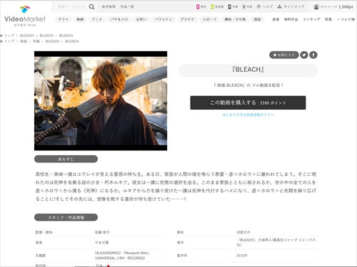Play the BLEACH movie preview image
This screenshot has width=357, height=267.
point(101,101)
